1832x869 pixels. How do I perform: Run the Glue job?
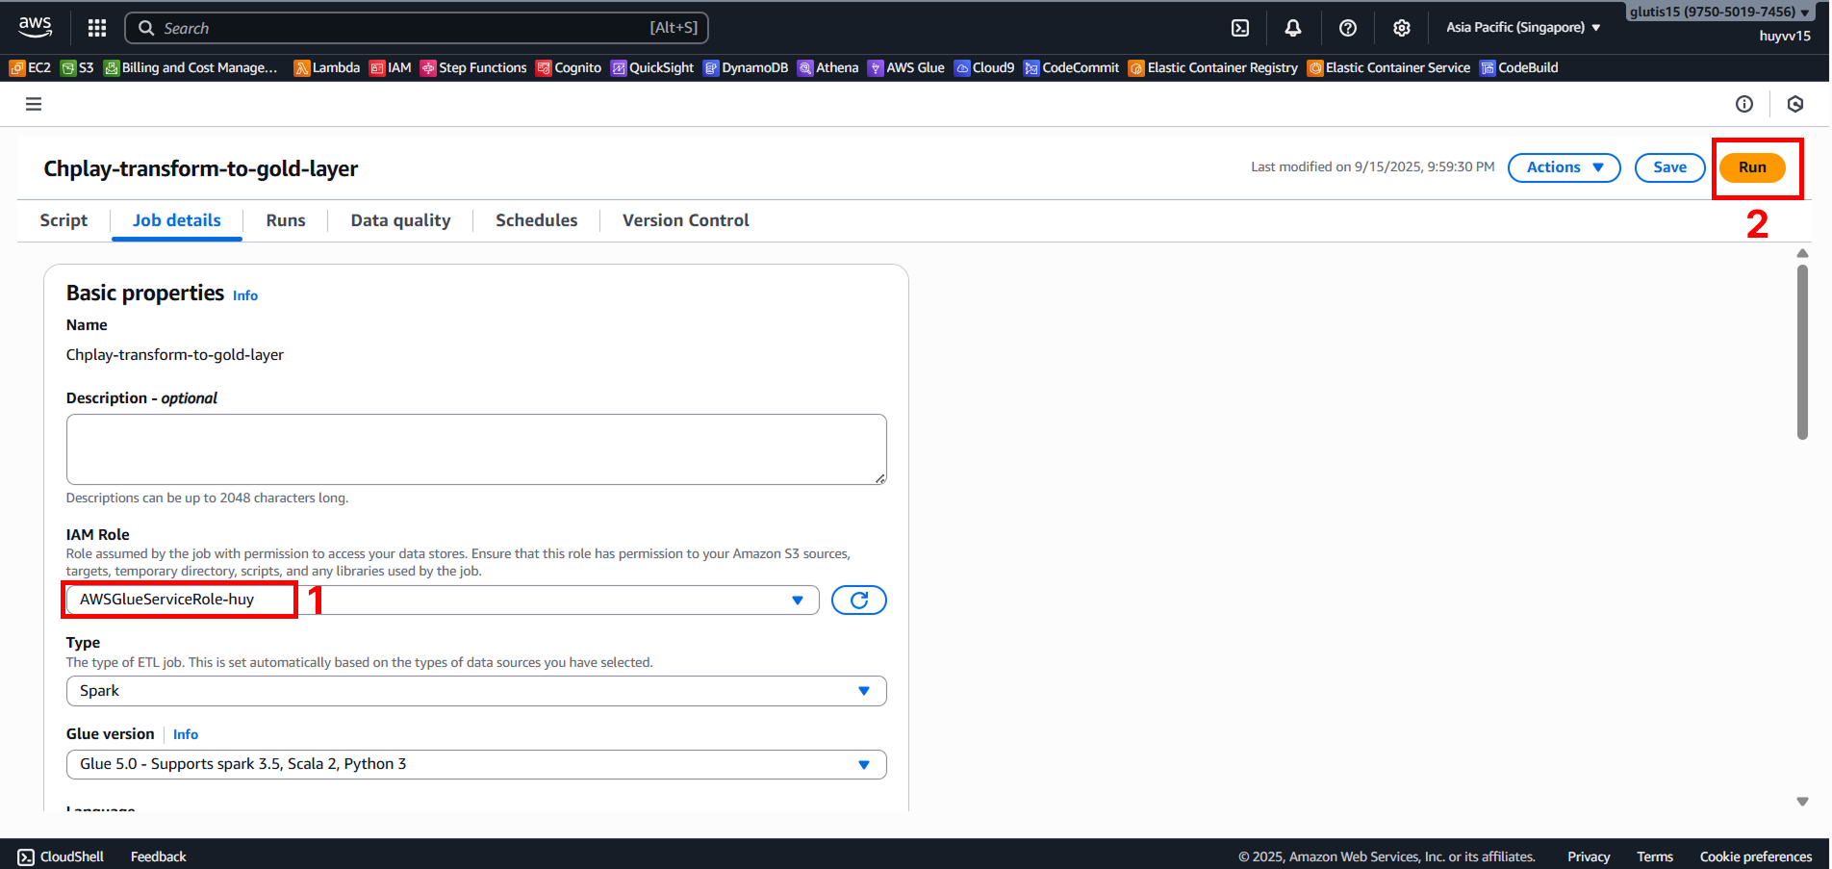1752,167
